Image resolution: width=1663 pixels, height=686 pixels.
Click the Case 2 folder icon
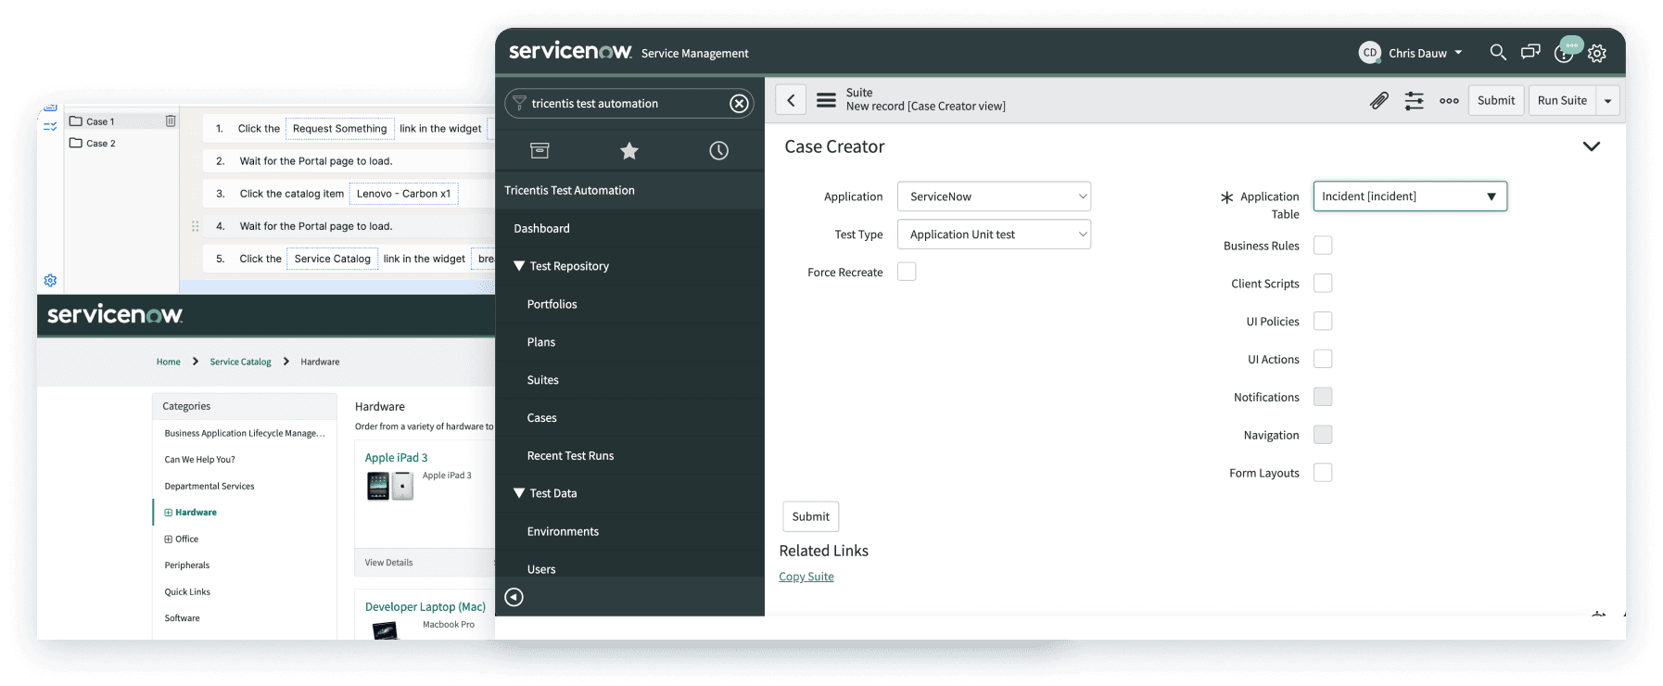coord(76,143)
